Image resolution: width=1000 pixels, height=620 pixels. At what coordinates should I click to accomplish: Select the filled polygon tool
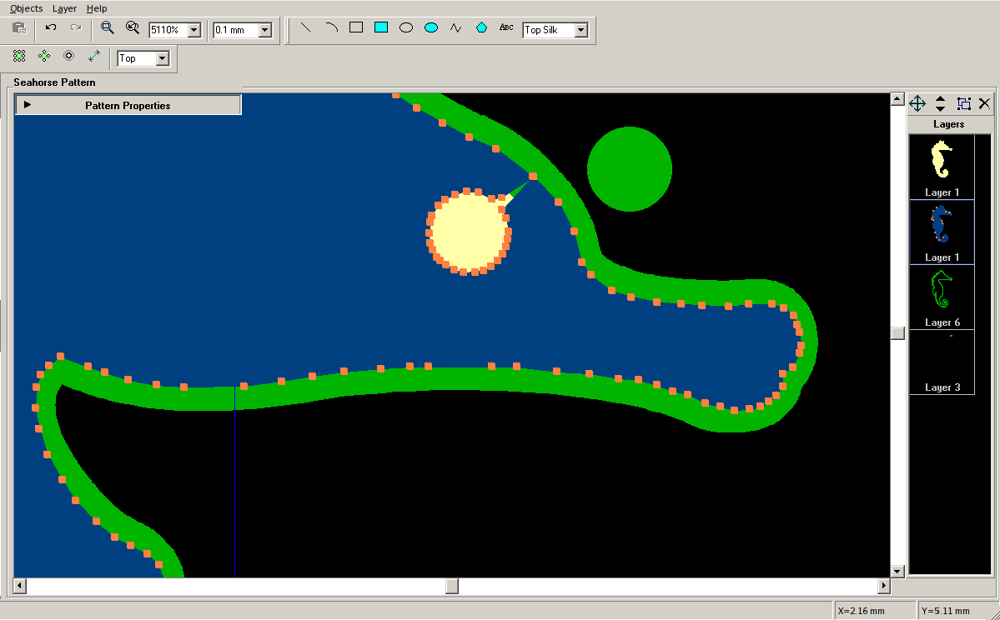pyautogui.click(x=481, y=27)
